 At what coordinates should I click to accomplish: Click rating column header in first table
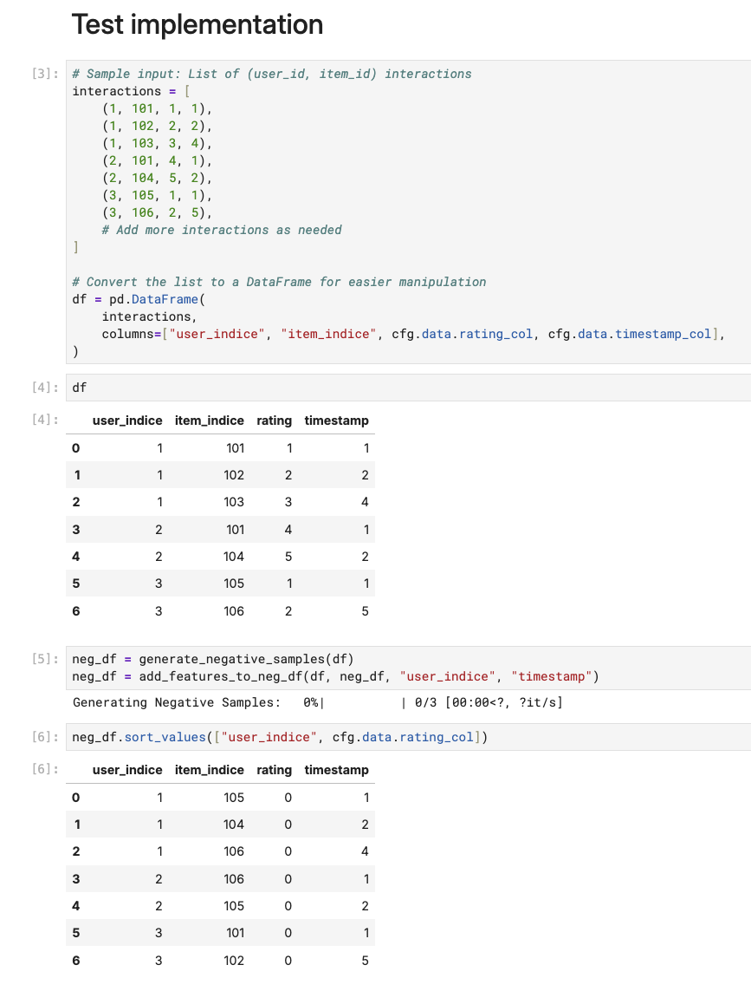coord(274,421)
